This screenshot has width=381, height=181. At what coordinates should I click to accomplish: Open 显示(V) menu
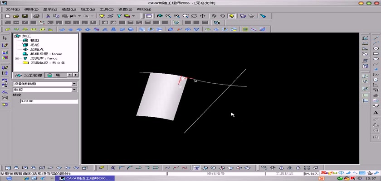pos(50,9)
